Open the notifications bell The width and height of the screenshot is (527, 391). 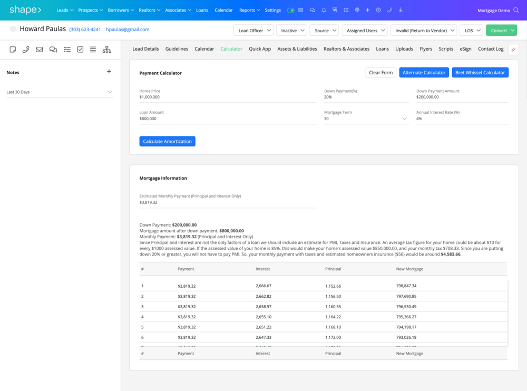[324, 10]
